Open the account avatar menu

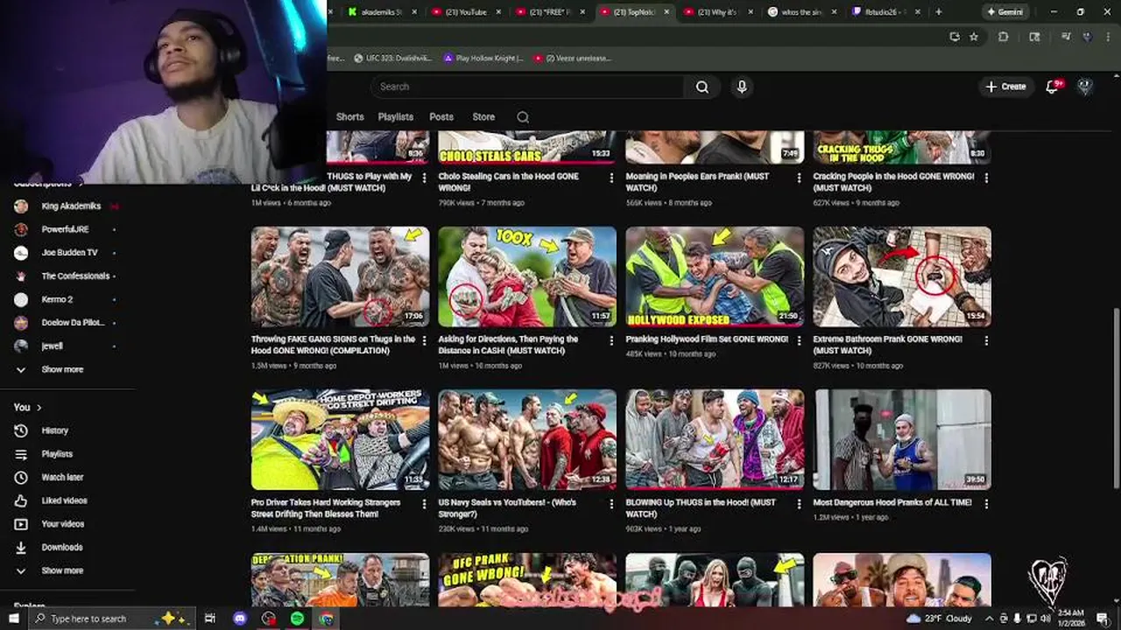[1085, 87]
